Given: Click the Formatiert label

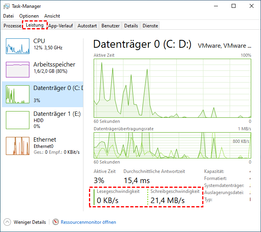Looking at the screenshot, I should [x=216, y=178].
